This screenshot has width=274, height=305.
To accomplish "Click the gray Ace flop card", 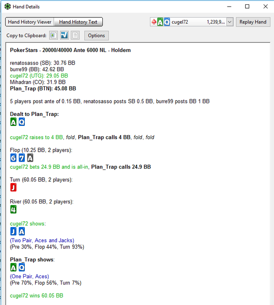I will pyautogui.click(x=30, y=158).
